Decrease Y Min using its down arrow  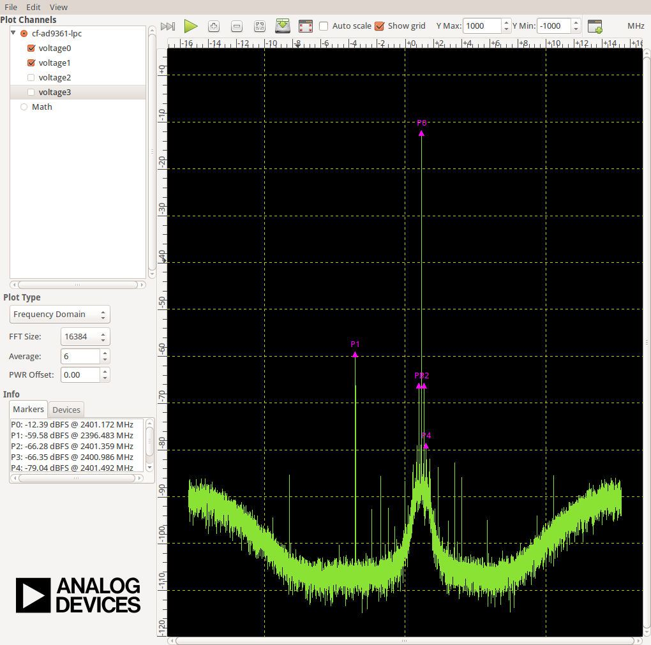pos(576,29)
